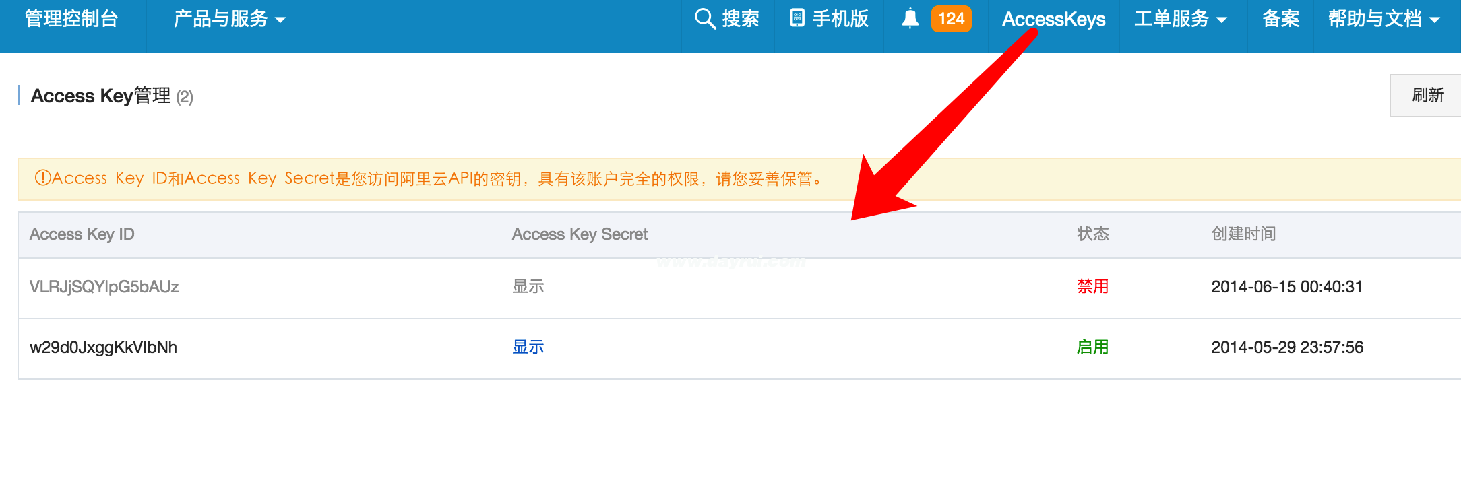Show secret for key VLRJjSQYlpG5bAUz
The height and width of the screenshot is (497, 1461).
[x=528, y=286]
